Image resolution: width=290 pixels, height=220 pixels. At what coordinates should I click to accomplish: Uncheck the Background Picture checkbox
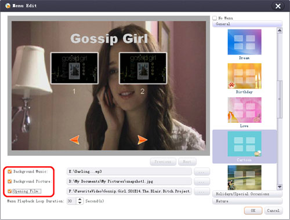click(x=10, y=181)
